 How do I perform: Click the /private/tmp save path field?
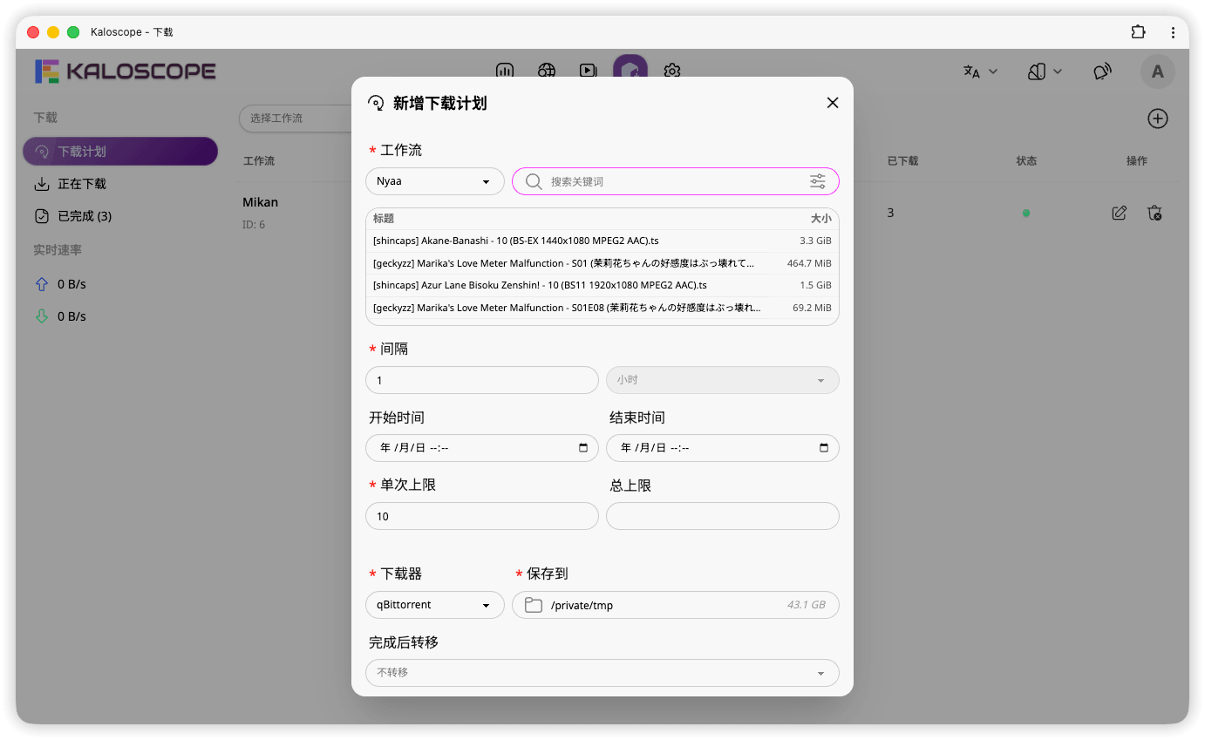pos(675,605)
